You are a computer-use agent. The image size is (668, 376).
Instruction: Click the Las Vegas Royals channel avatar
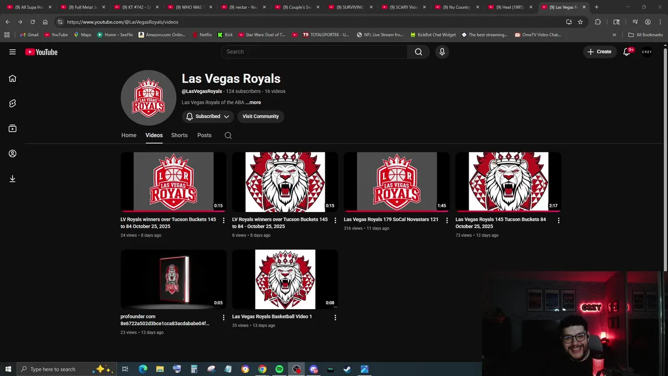coord(149,98)
